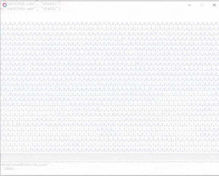Click the "sons/bip.wav" code line
This screenshot has height=176, width=219.
(x=30, y=9)
